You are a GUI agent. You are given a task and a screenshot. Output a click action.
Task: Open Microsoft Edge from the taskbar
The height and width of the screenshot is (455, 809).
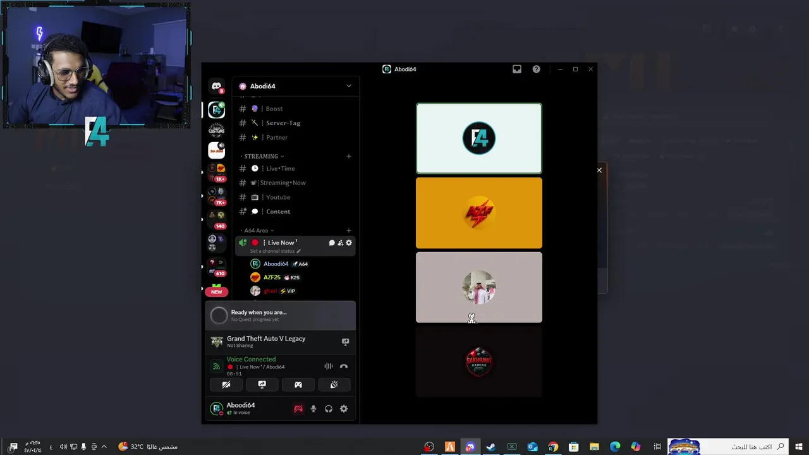pyautogui.click(x=615, y=447)
